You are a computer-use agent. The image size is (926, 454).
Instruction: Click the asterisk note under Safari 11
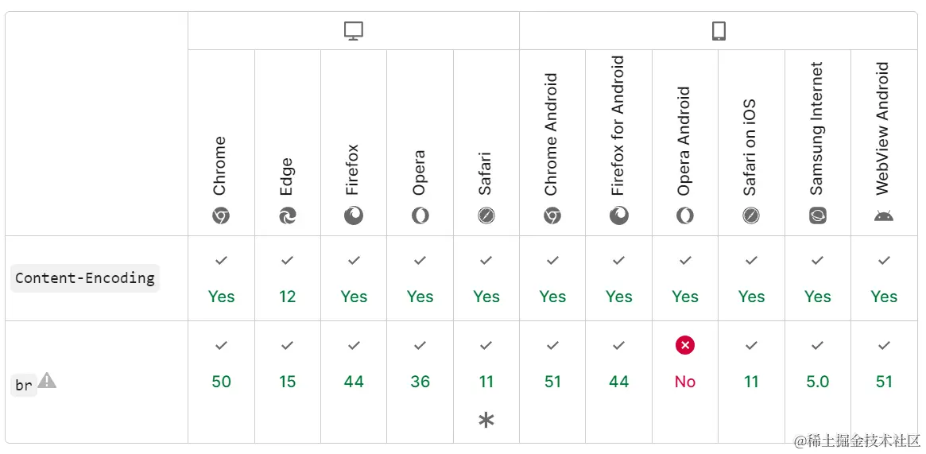[x=486, y=421]
